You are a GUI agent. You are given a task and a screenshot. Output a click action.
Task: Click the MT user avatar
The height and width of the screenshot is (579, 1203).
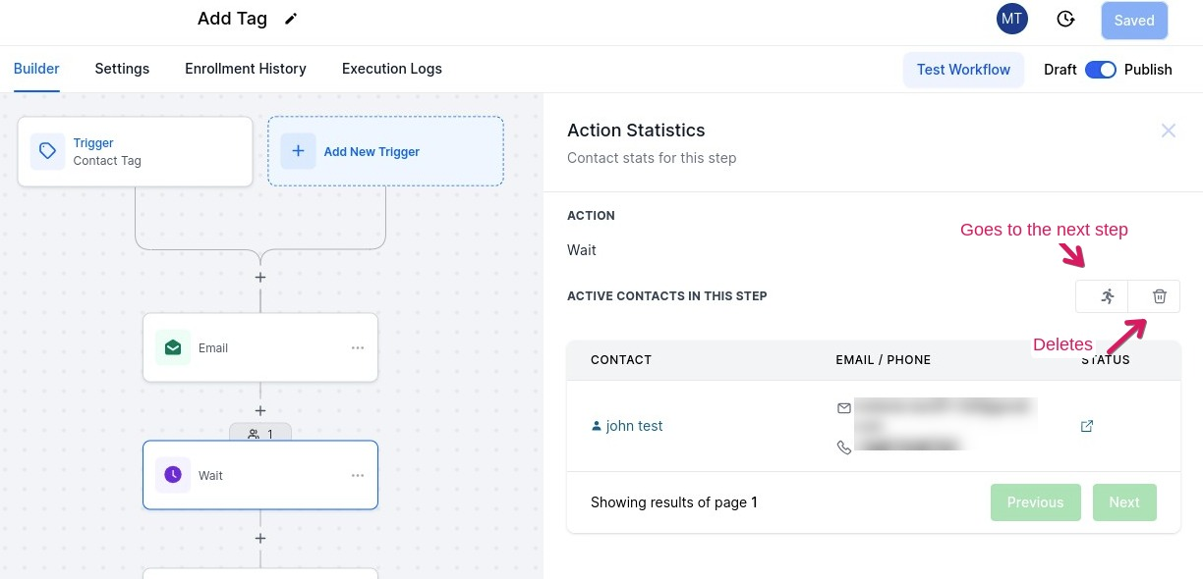tap(1011, 20)
